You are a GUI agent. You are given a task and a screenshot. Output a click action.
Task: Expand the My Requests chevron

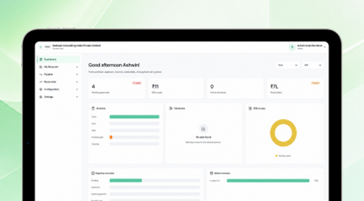pyautogui.click(x=77, y=67)
